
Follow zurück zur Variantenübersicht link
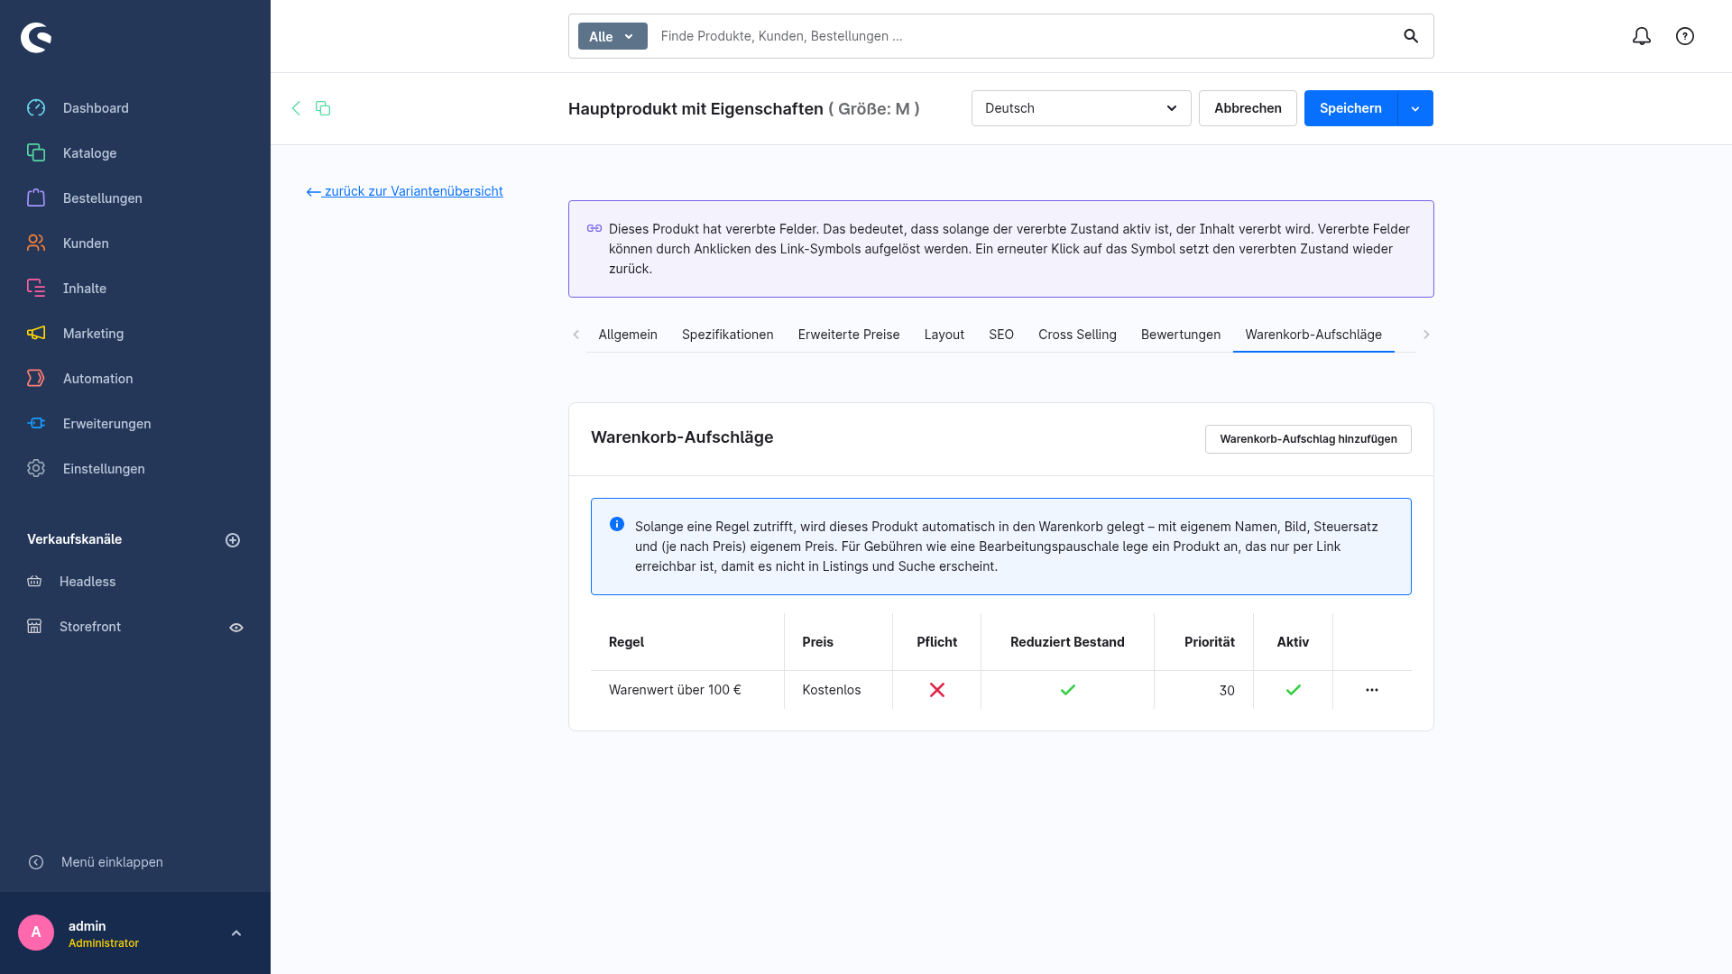[x=405, y=191]
